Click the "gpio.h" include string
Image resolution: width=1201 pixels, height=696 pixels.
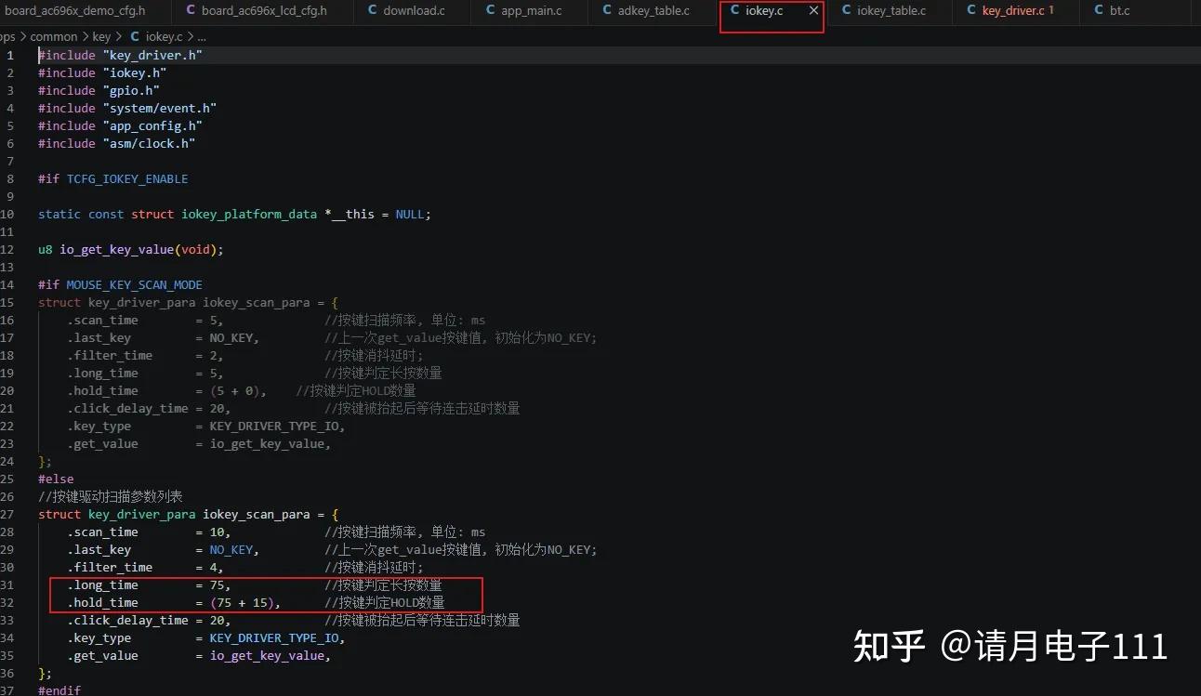pyautogui.click(x=131, y=90)
